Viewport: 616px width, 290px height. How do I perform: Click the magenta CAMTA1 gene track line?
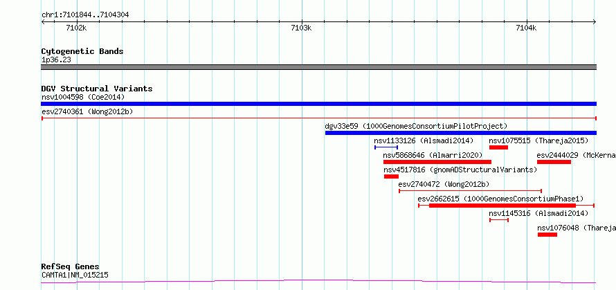click(318, 281)
